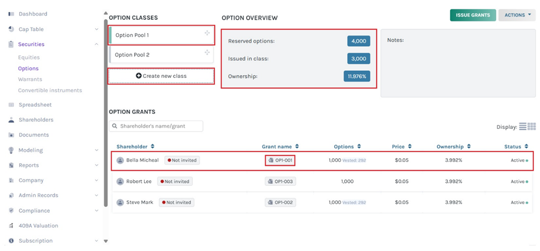Viewport: 540px width, 251px height.
Task: Sort table by Ownership column arrows
Action: pyautogui.click(x=468, y=147)
